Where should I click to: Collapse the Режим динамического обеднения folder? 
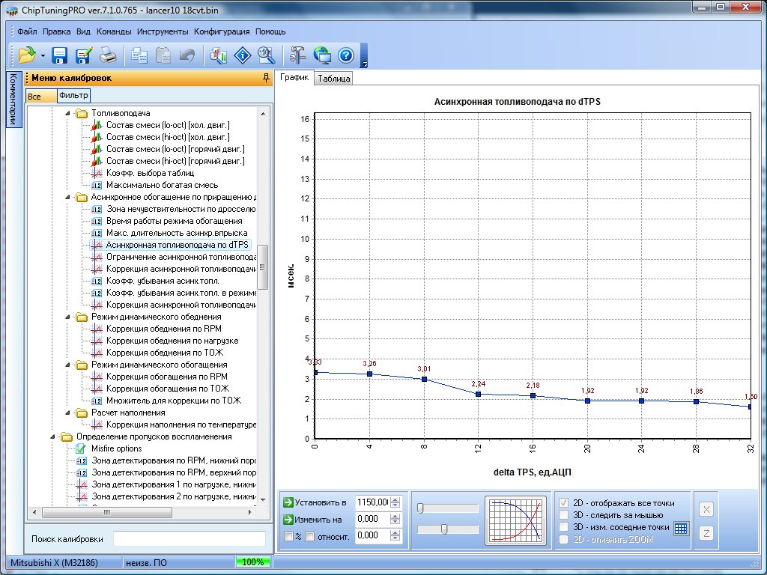[67, 317]
